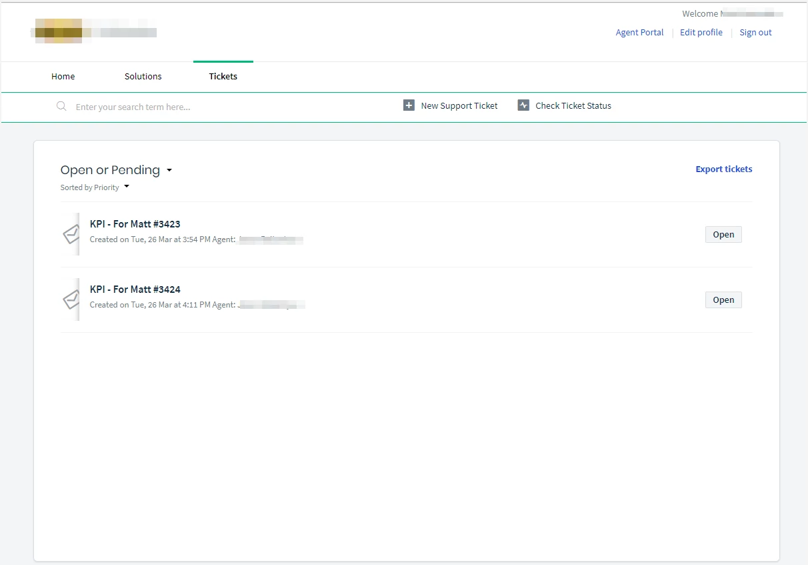Click Export tickets link
This screenshot has height=565, width=808.
pos(724,169)
